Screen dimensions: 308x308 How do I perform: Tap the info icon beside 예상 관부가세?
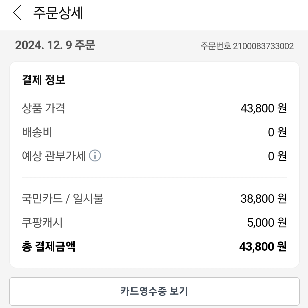point(95,156)
